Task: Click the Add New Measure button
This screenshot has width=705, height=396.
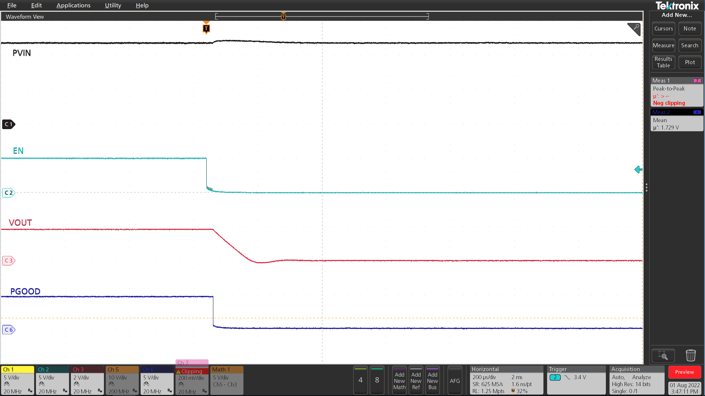Action: coord(663,45)
